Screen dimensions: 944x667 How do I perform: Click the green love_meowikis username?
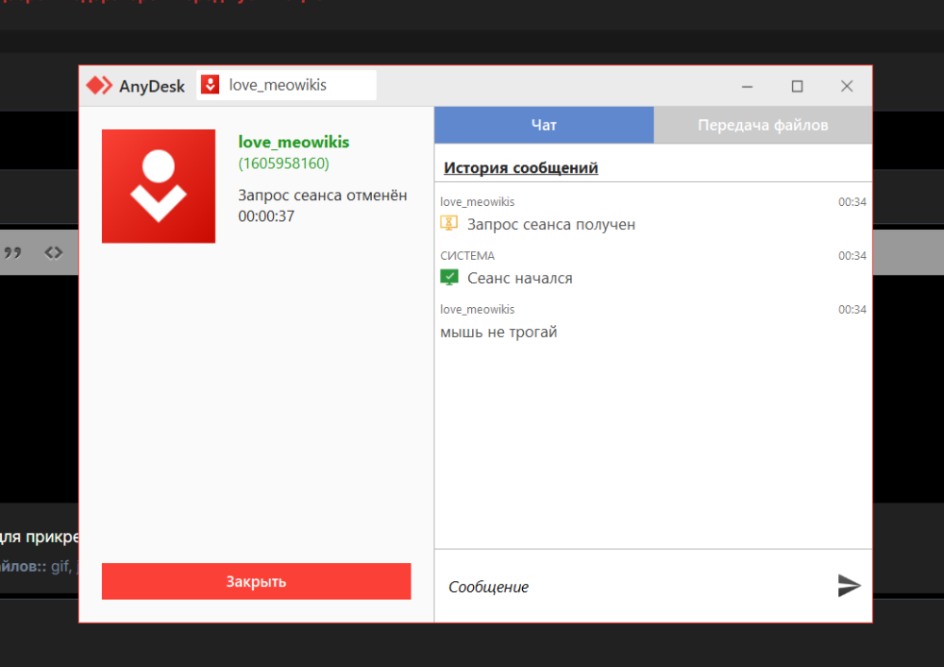[294, 143]
